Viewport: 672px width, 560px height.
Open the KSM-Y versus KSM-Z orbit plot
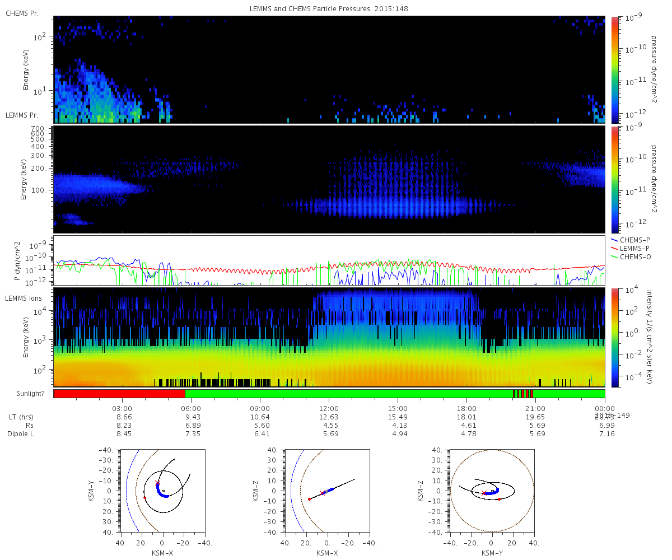492,491
